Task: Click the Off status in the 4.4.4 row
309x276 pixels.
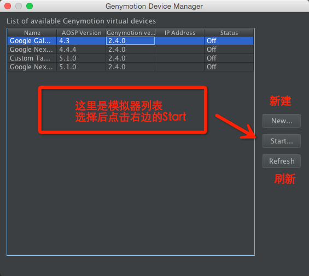Action: point(229,49)
